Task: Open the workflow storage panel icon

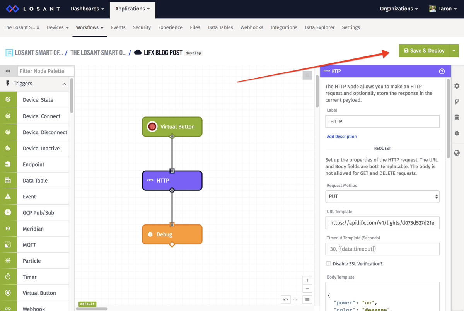Action: (x=457, y=117)
